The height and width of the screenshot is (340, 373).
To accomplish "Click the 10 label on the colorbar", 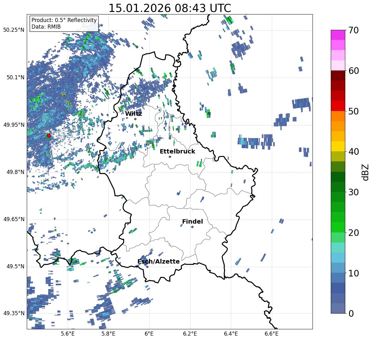I will (353, 273).
